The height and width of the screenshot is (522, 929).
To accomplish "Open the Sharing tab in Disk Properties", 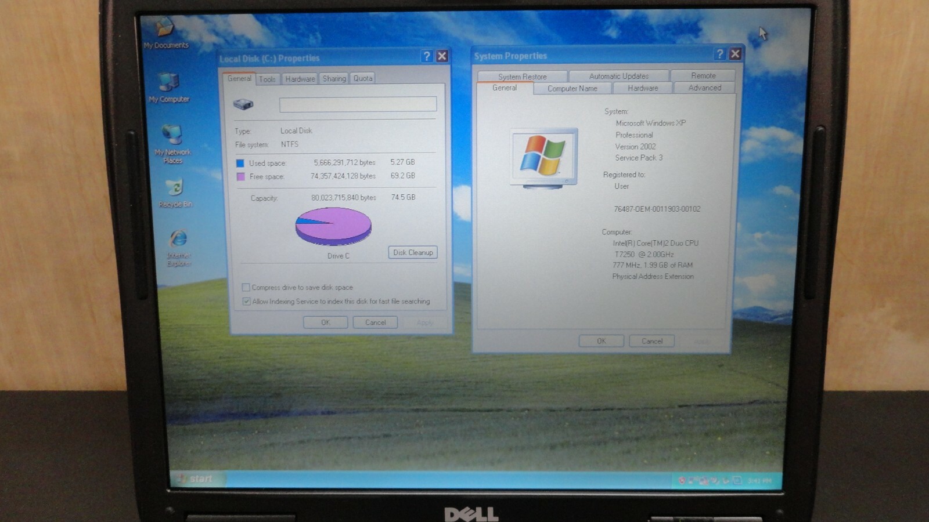I will coord(334,78).
